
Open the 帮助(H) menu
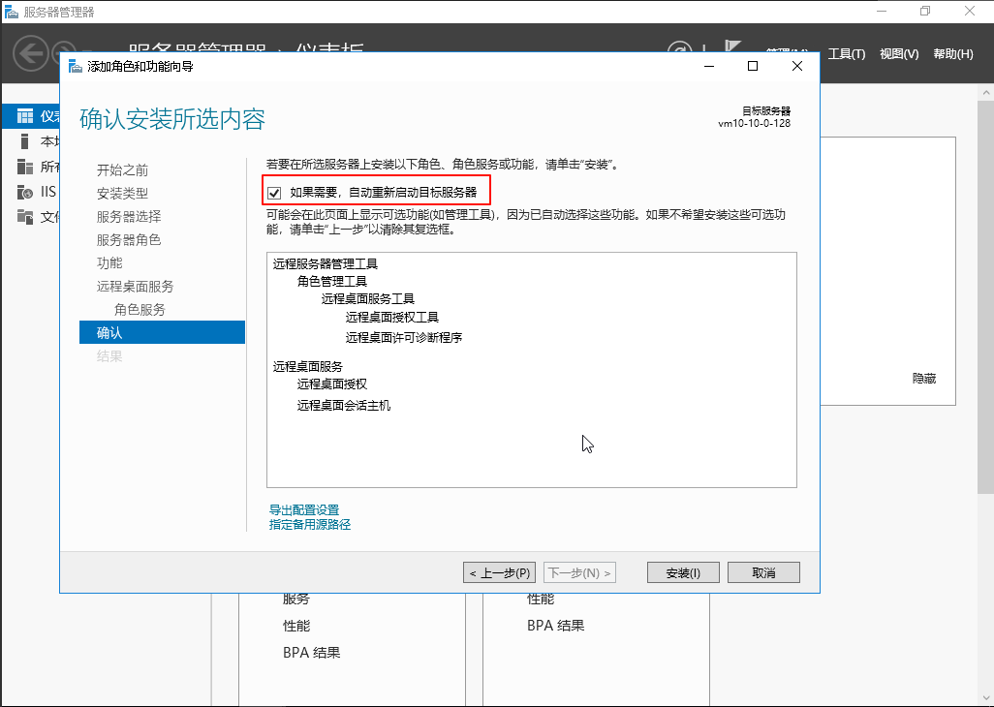point(952,54)
